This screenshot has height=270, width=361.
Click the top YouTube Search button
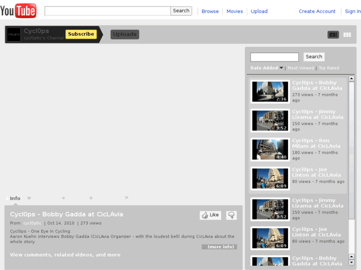point(181,11)
